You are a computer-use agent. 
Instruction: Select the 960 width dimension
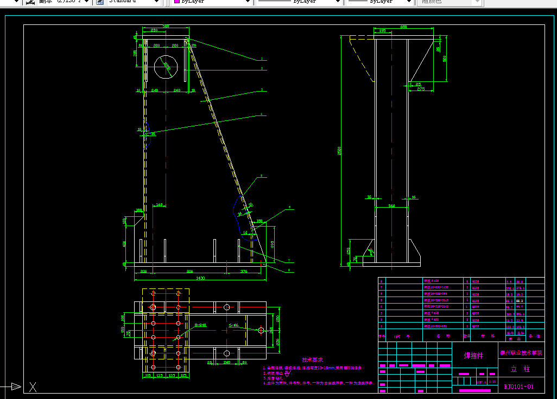click(391, 205)
